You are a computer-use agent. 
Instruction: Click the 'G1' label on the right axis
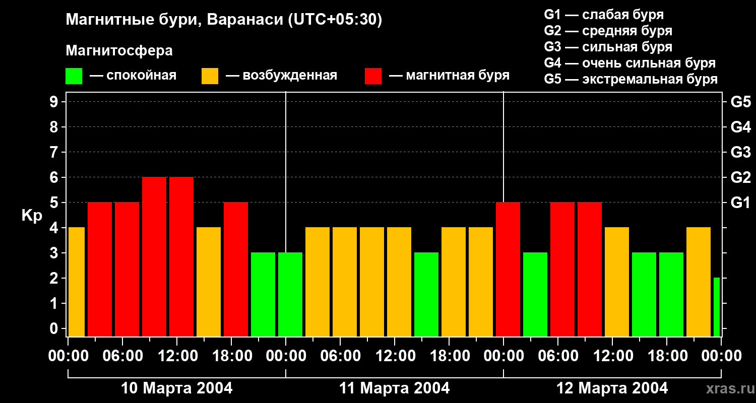740,203
